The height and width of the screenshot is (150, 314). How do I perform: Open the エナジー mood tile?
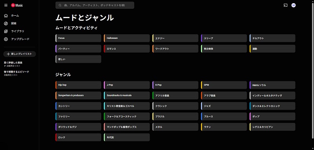pos(175,38)
